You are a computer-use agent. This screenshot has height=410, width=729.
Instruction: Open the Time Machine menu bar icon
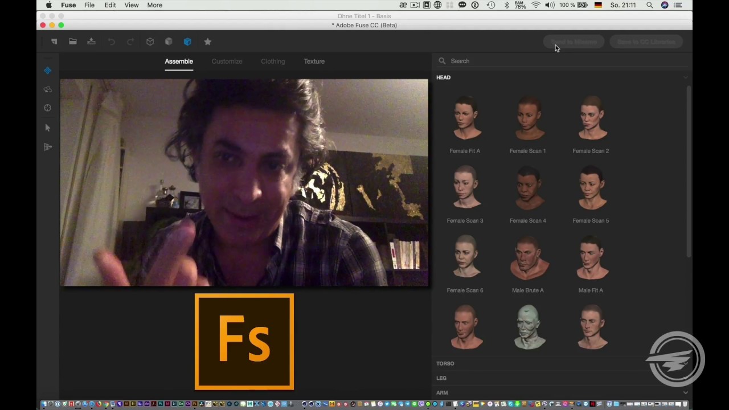[x=491, y=5]
